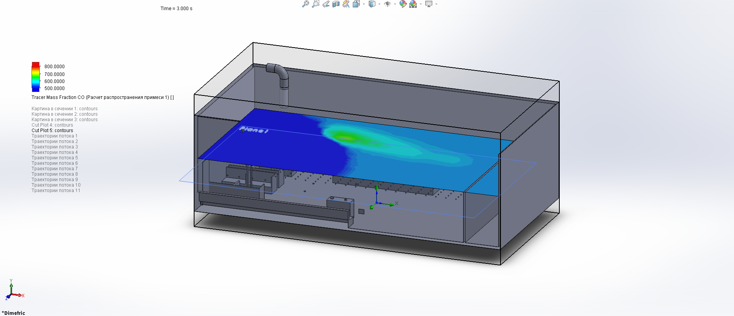This screenshot has width=734, height=316.
Task: Select 'Cut Plot 4: contours' entry
Action: (x=52, y=125)
